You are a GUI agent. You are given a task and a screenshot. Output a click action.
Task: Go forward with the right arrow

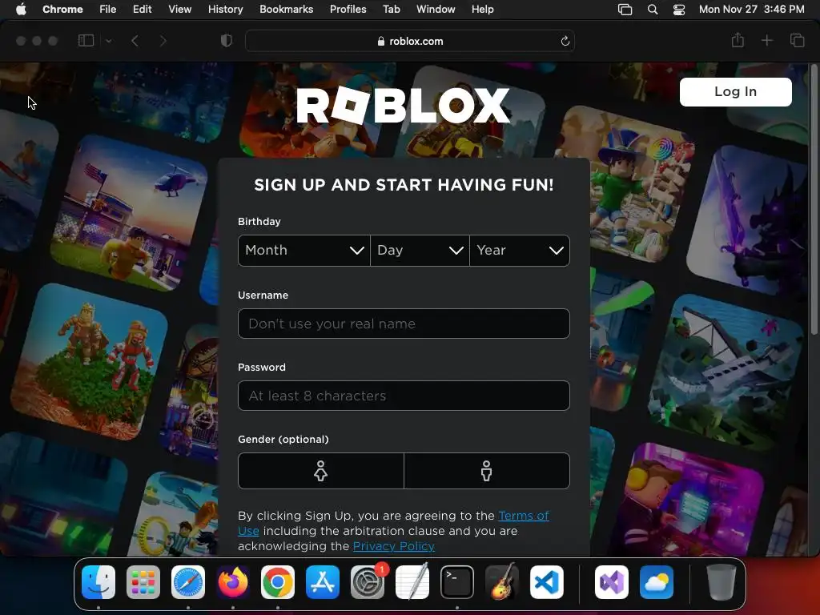point(163,41)
